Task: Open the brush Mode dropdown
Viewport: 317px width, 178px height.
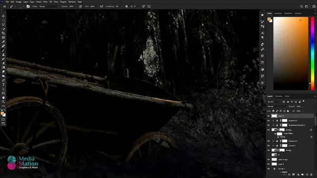Action: point(49,6)
